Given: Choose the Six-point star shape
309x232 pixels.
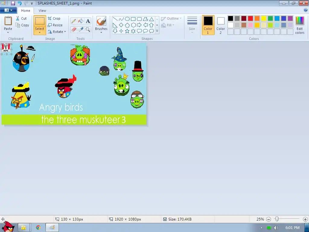Looking at the screenshot, I should click(x=133, y=31).
